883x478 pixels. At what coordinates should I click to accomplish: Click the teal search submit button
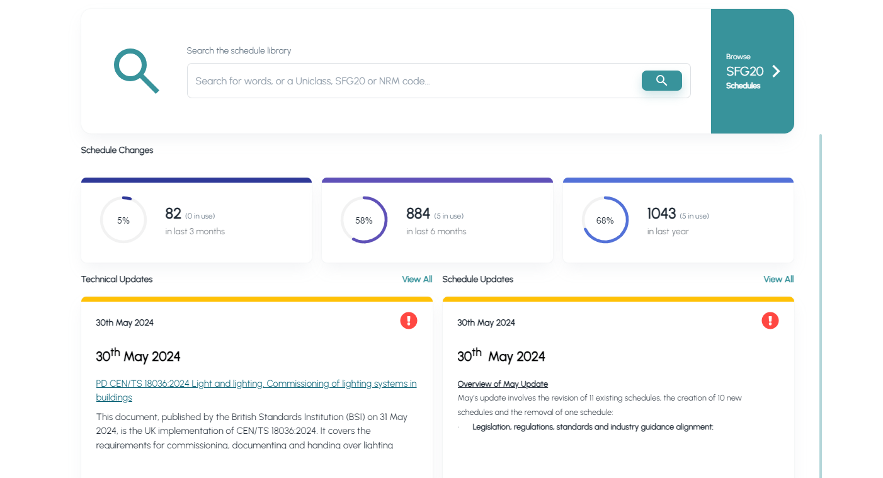point(661,81)
